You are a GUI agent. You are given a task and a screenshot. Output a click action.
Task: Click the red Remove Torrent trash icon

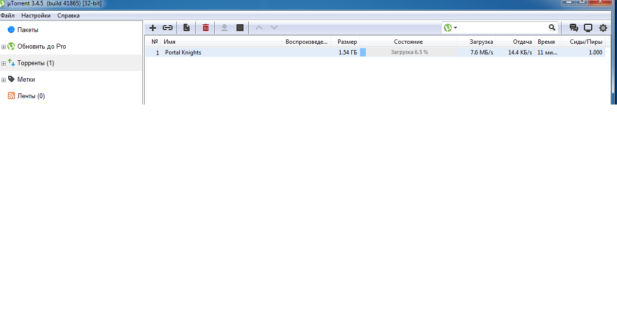206,28
